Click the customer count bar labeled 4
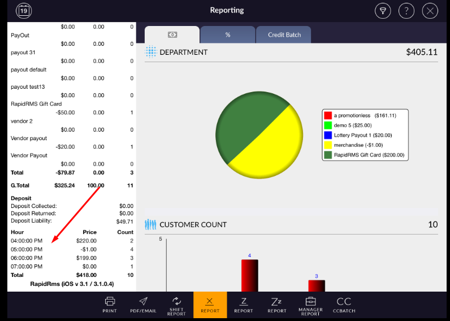This screenshot has height=321, width=450. (249, 276)
